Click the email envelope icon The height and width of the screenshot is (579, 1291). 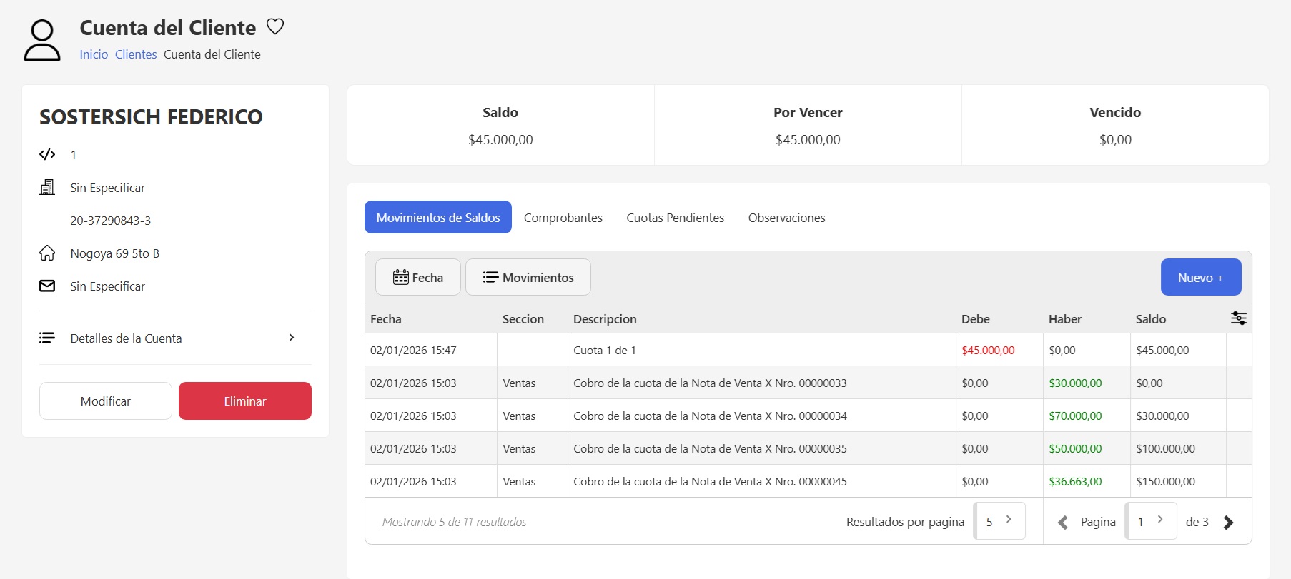[47, 286]
